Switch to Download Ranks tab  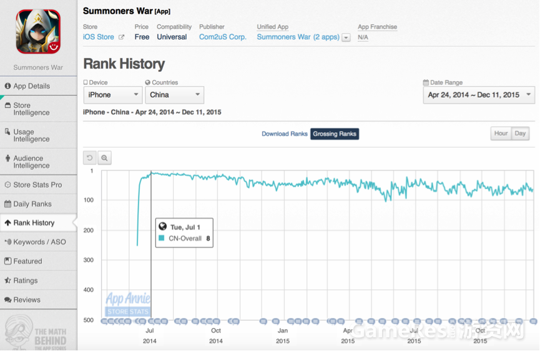(x=285, y=134)
